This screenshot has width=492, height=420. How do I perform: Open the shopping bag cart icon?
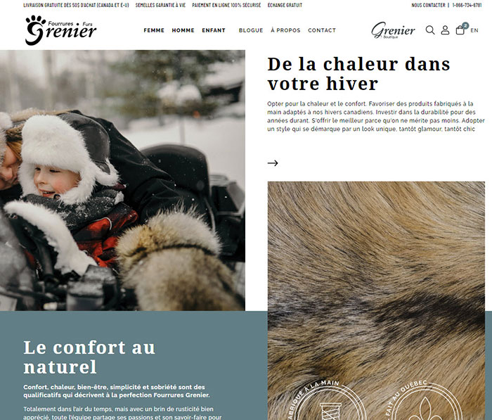point(460,30)
